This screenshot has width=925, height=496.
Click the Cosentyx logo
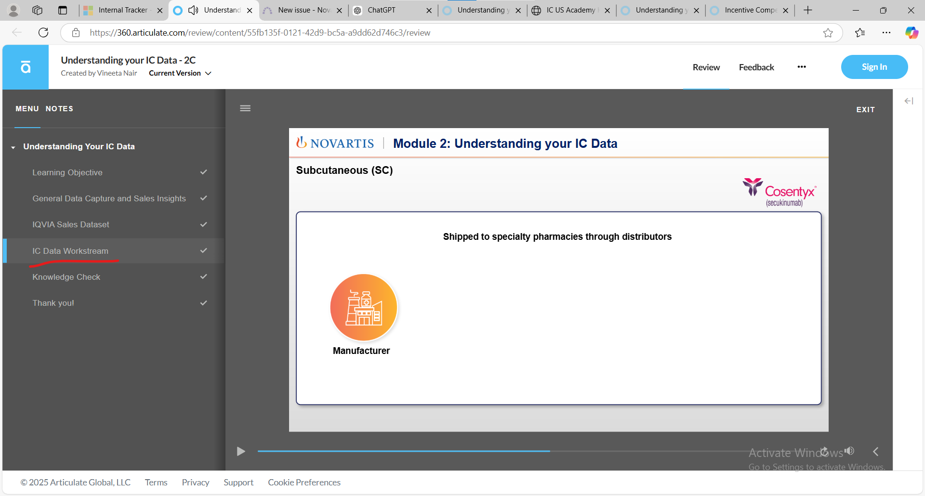point(779,192)
